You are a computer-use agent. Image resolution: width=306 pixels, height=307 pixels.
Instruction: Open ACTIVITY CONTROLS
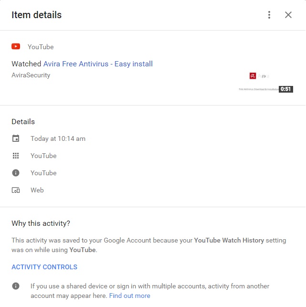(x=44, y=267)
